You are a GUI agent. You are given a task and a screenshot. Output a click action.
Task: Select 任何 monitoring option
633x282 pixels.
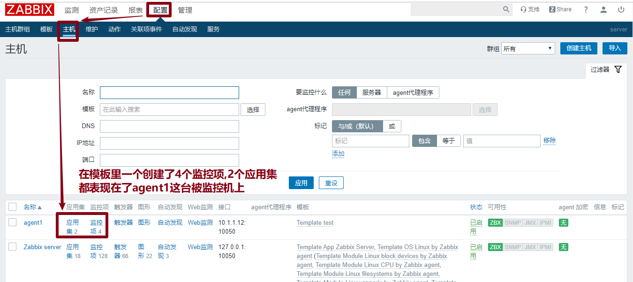[x=344, y=92]
